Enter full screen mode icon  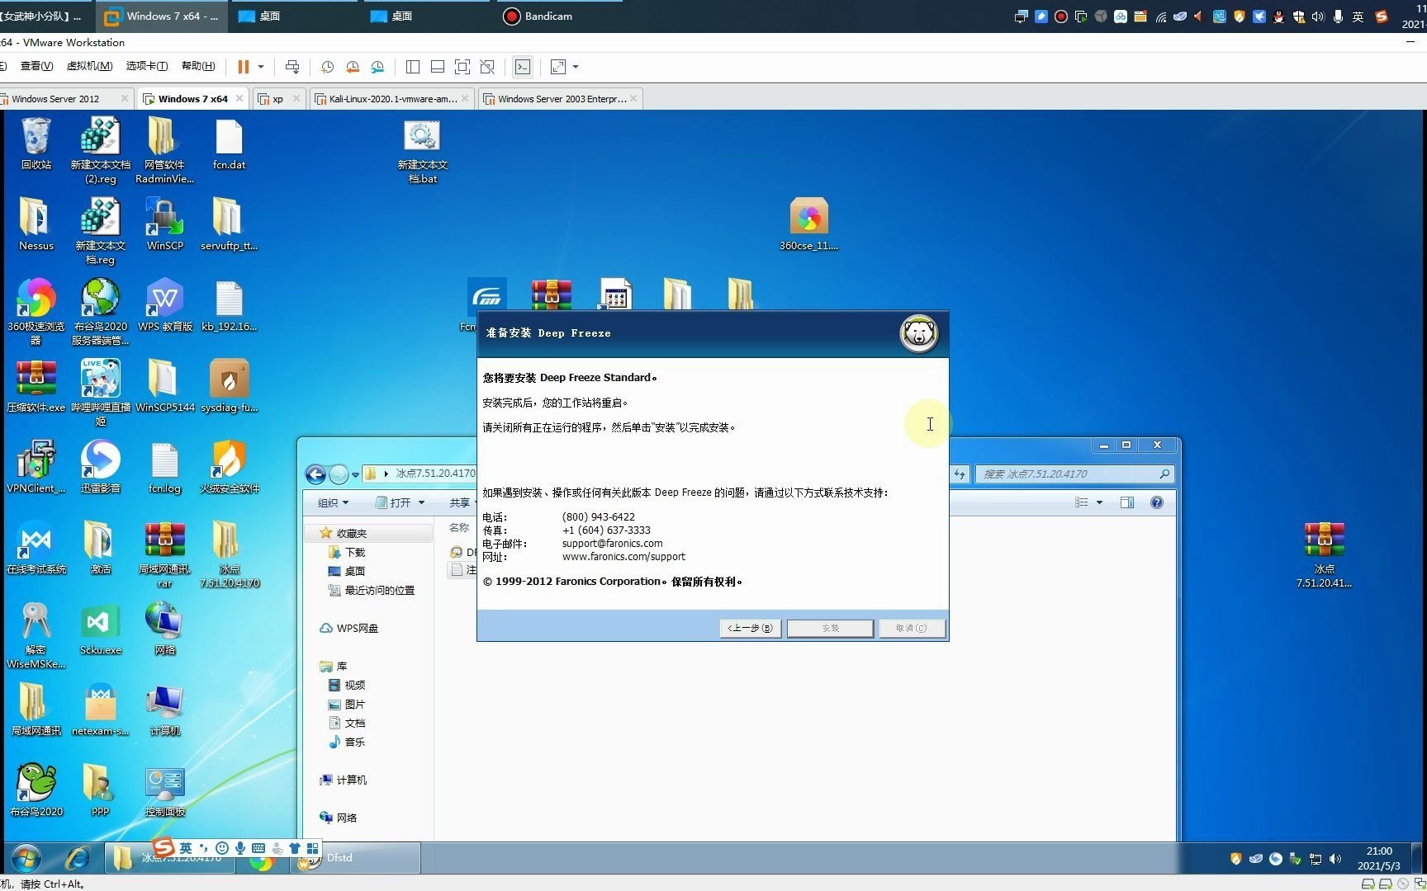tap(462, 67)
